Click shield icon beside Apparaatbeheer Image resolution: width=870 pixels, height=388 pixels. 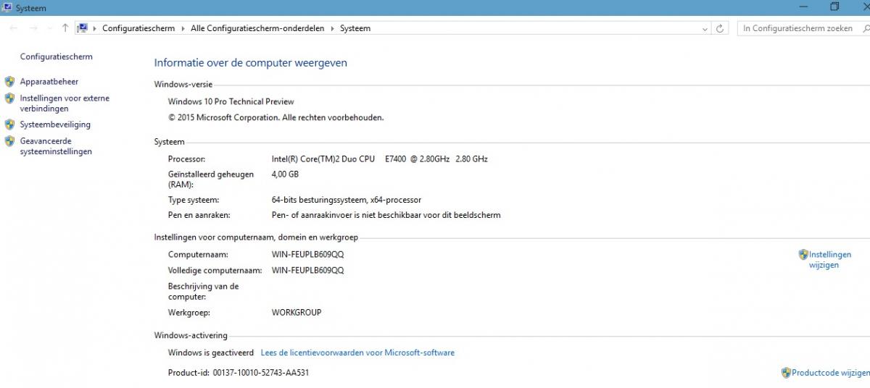coord(9,82)
